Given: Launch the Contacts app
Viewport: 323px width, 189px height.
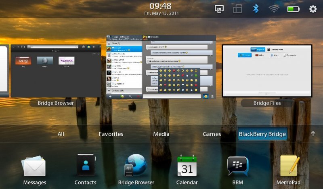Looking at the screenshot, I should (86, 166).
